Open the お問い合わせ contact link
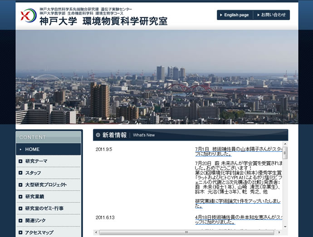Image resolution: width=313 pixels, height=237 pixels. [271, 15]
